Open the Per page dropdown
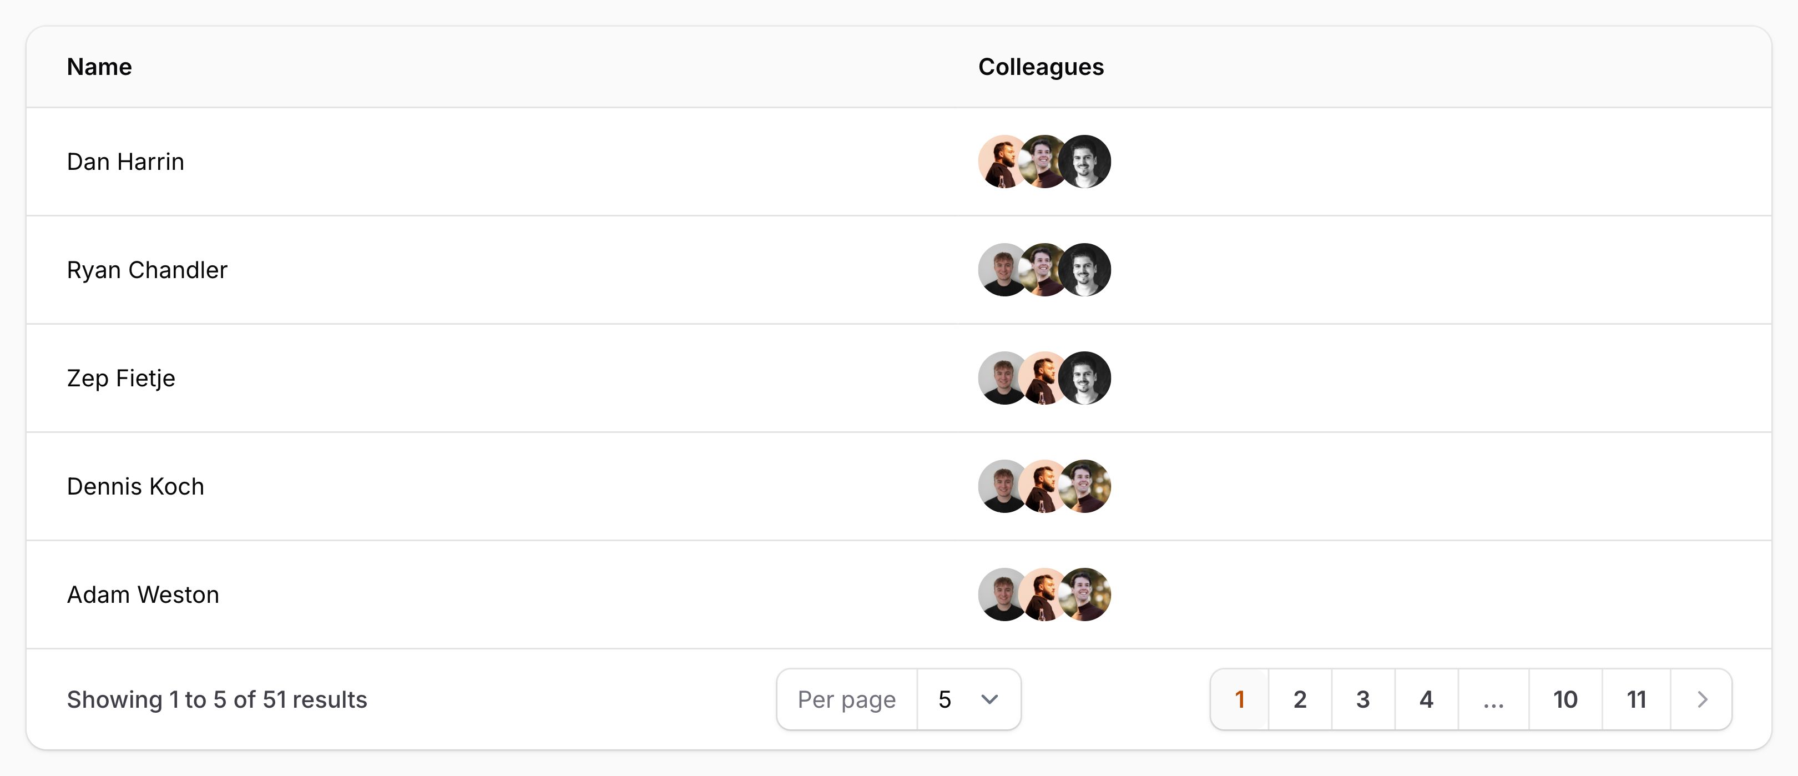 (967, 699)
